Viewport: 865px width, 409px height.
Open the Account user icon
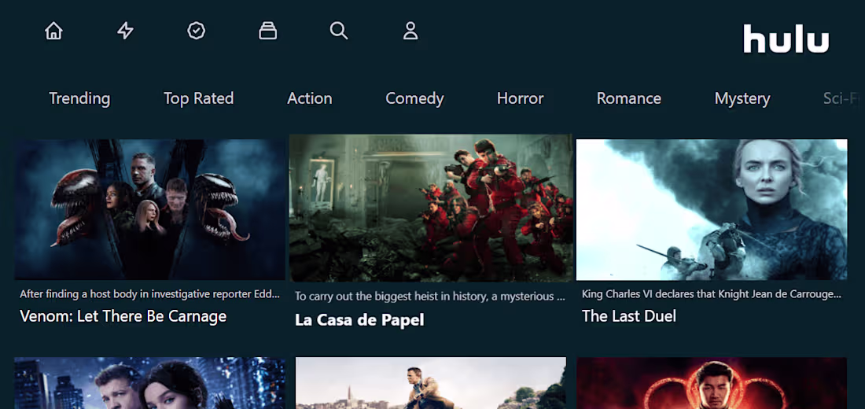[x=410, y=31]
